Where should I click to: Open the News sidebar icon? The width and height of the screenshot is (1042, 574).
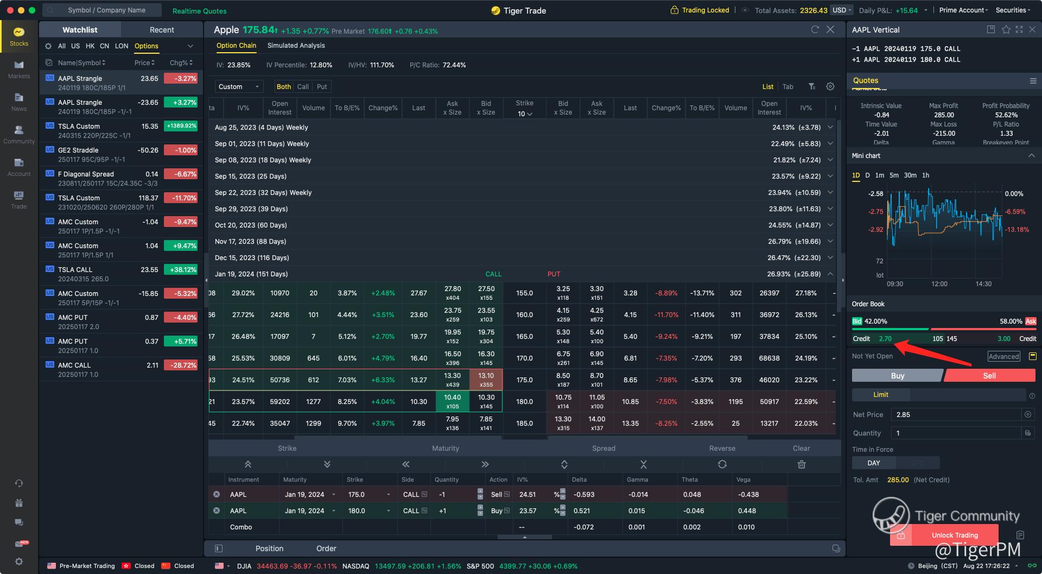[19, 102]
